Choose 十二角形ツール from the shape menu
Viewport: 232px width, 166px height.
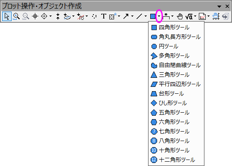[176, 160]
